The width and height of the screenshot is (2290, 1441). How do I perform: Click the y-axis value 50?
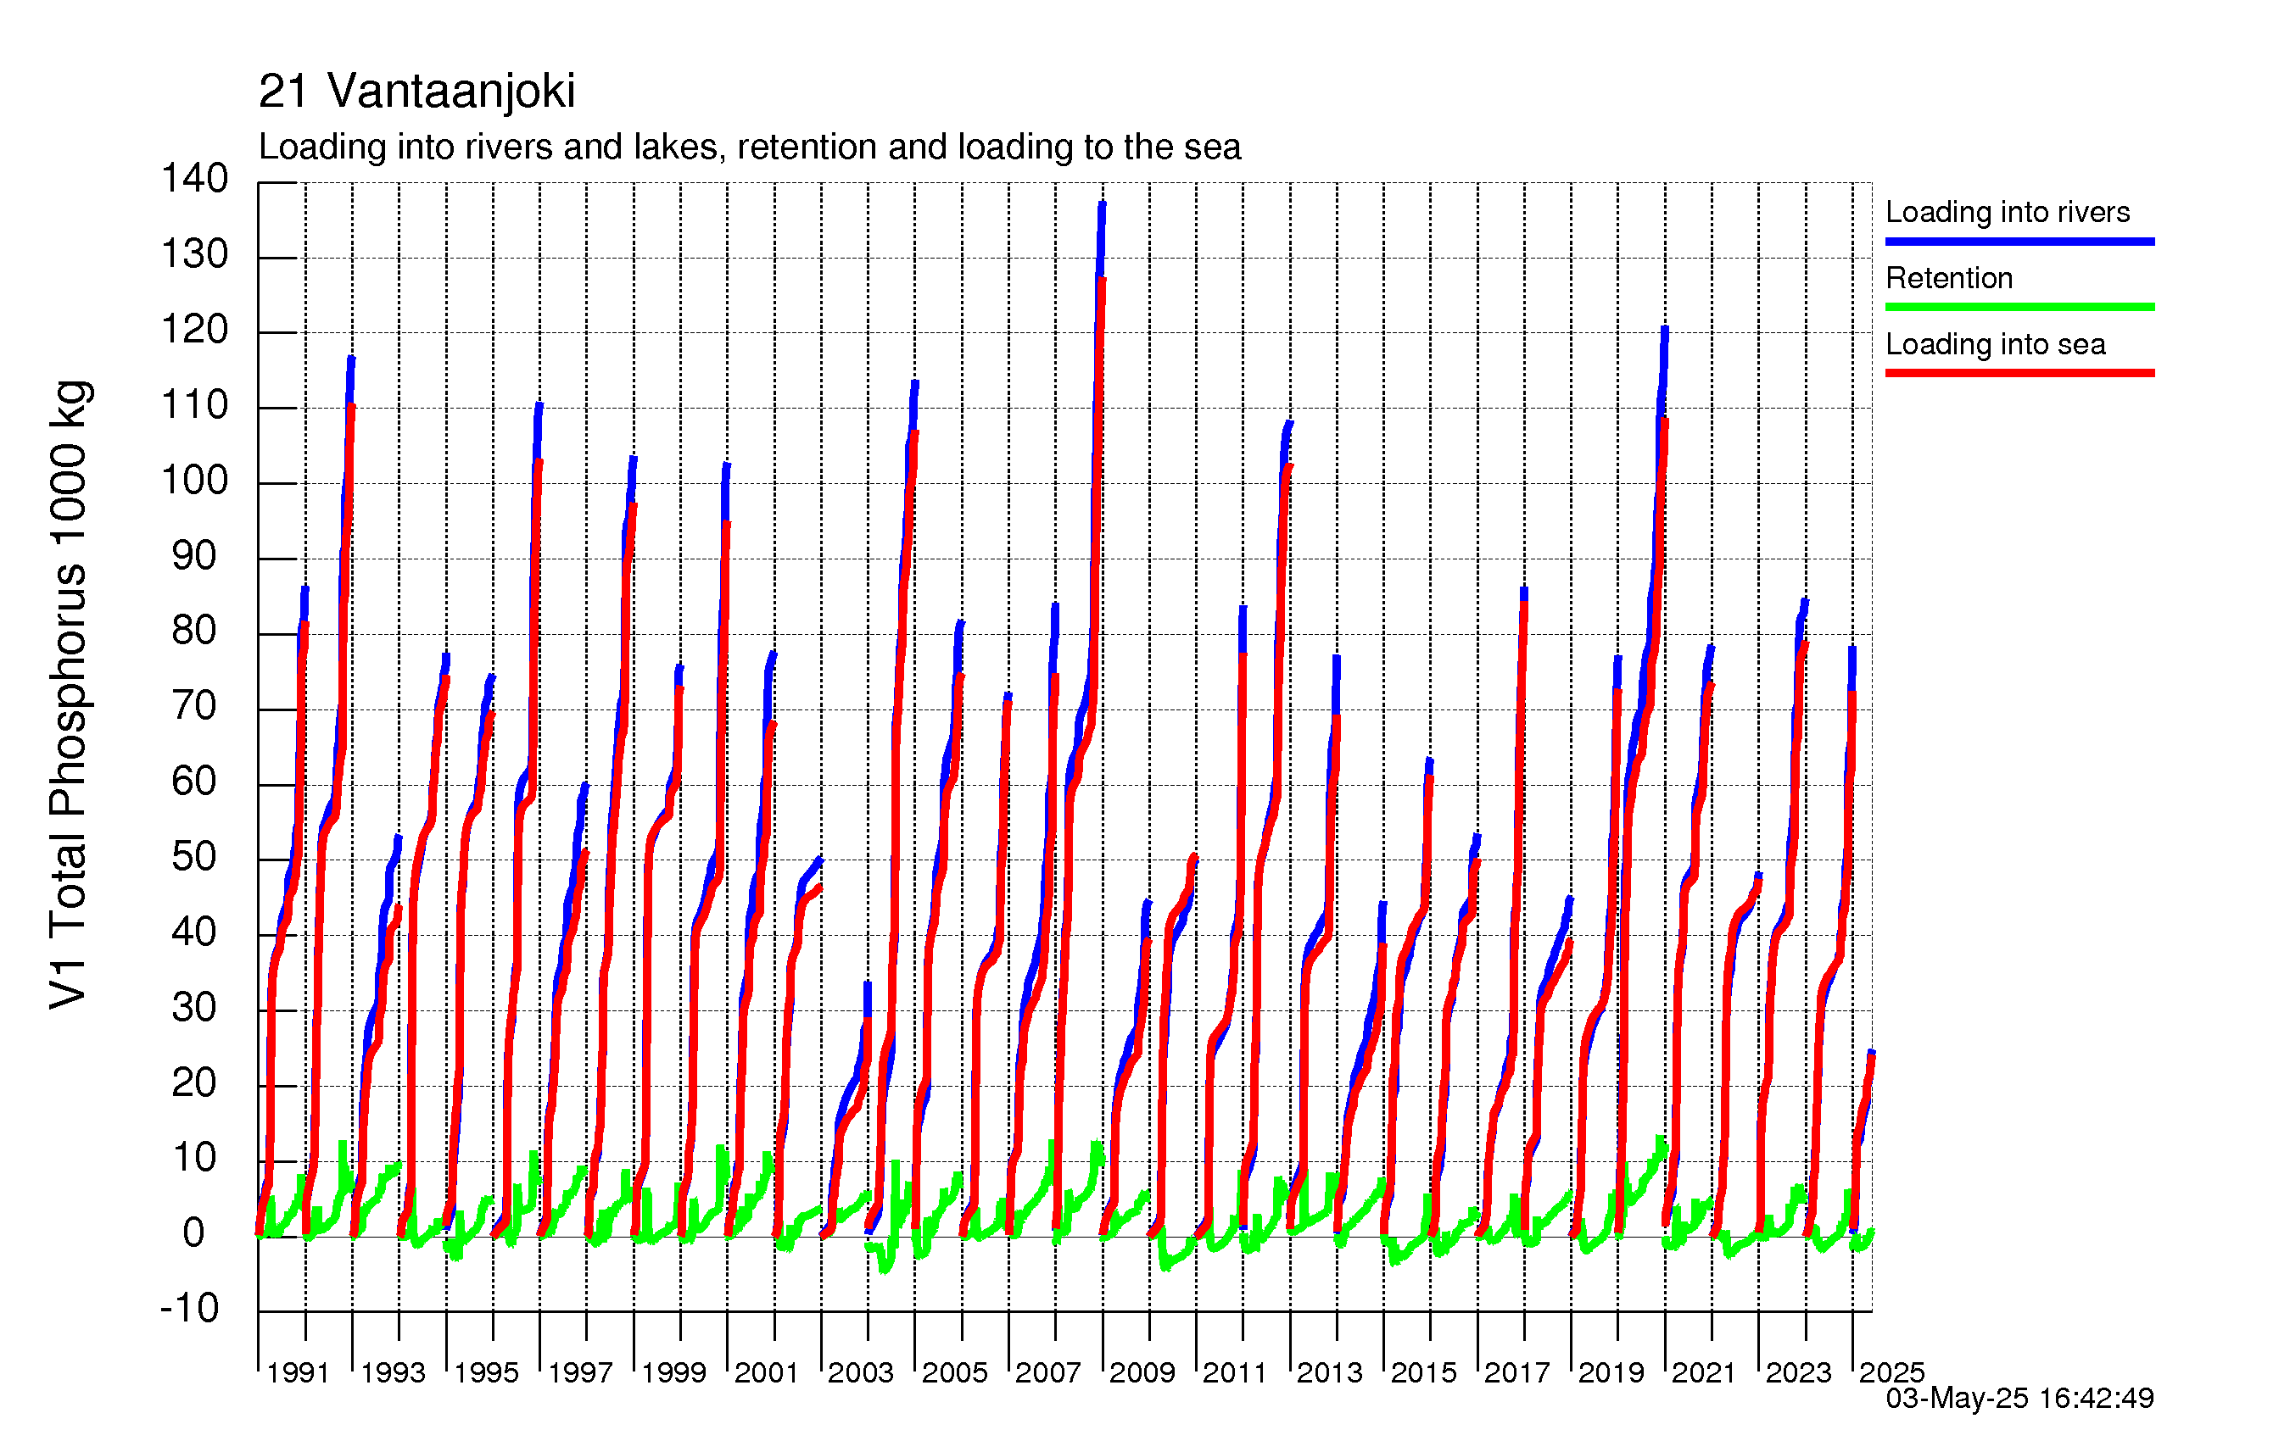click(194, 856)
